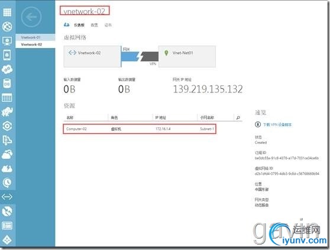Click the subscription ID value text
The image size is (330, 250).
[287, 158]
